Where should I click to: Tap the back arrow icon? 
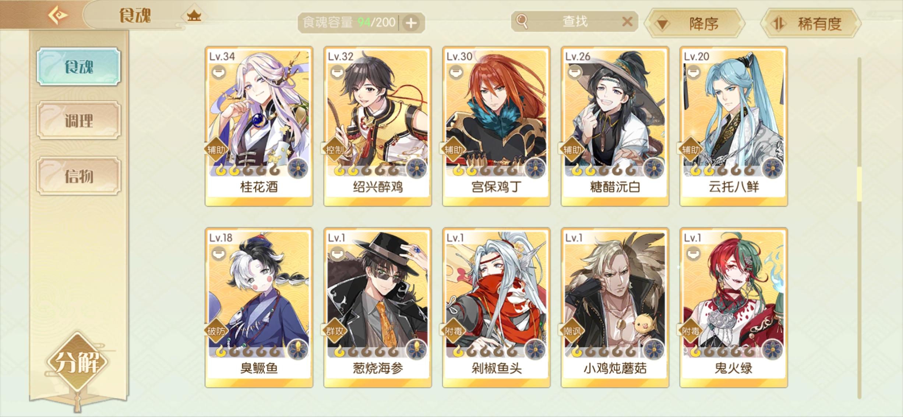tap(58, 15)
